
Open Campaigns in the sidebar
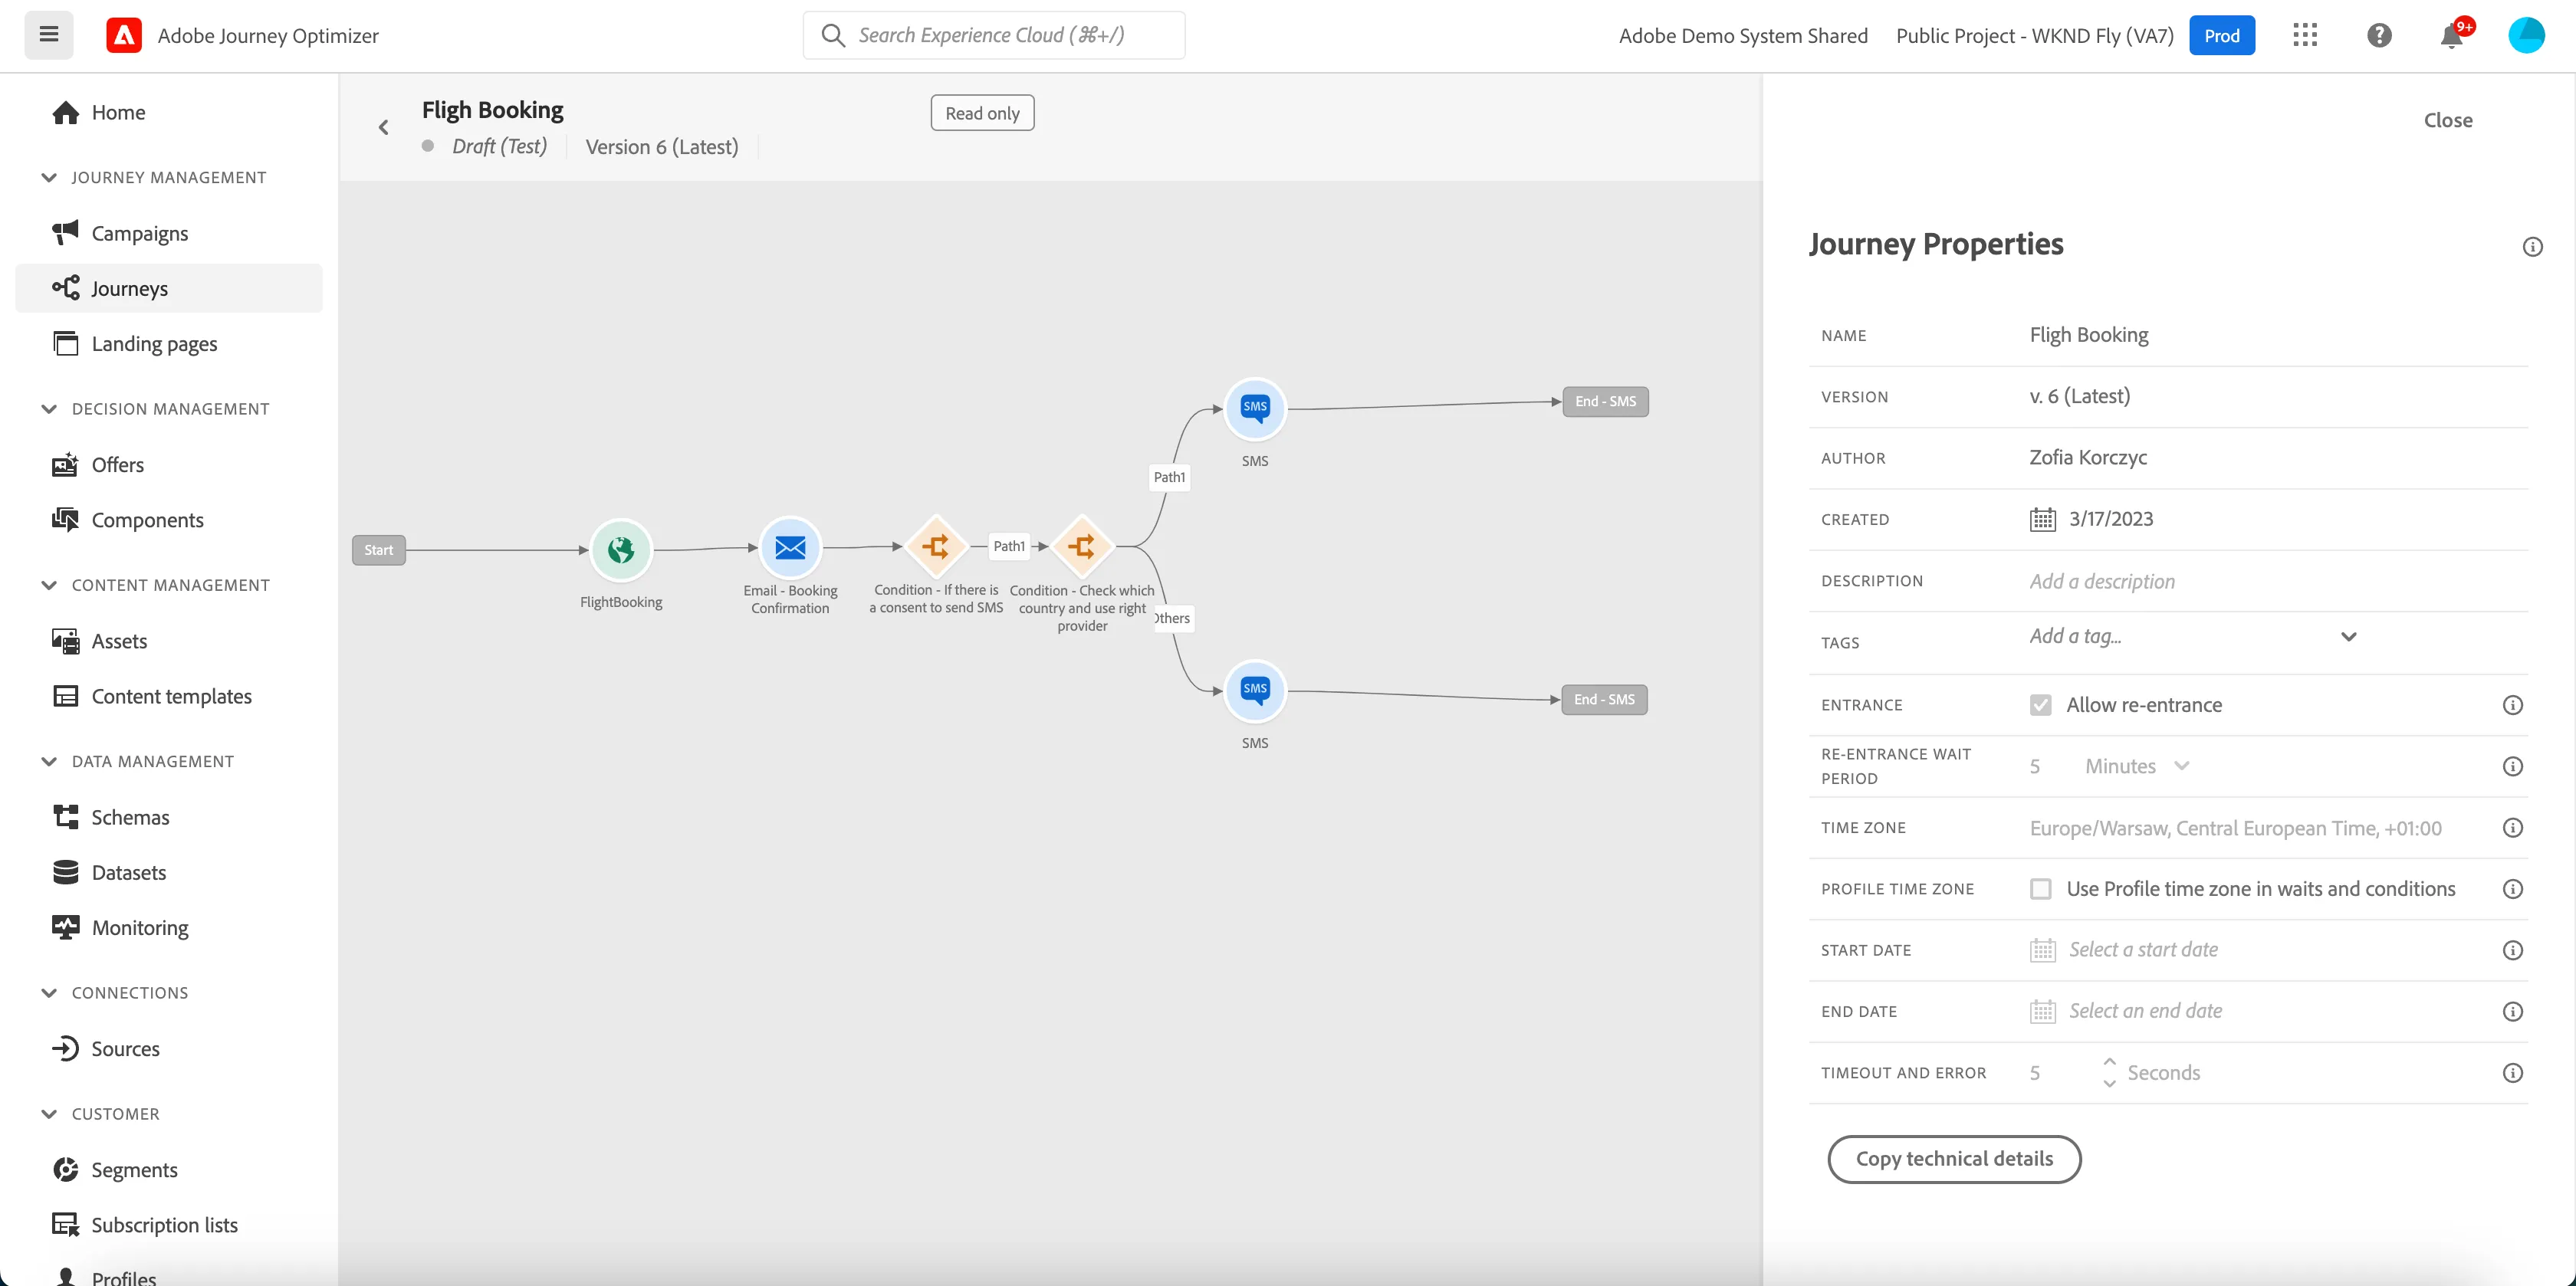click(169, 233)
